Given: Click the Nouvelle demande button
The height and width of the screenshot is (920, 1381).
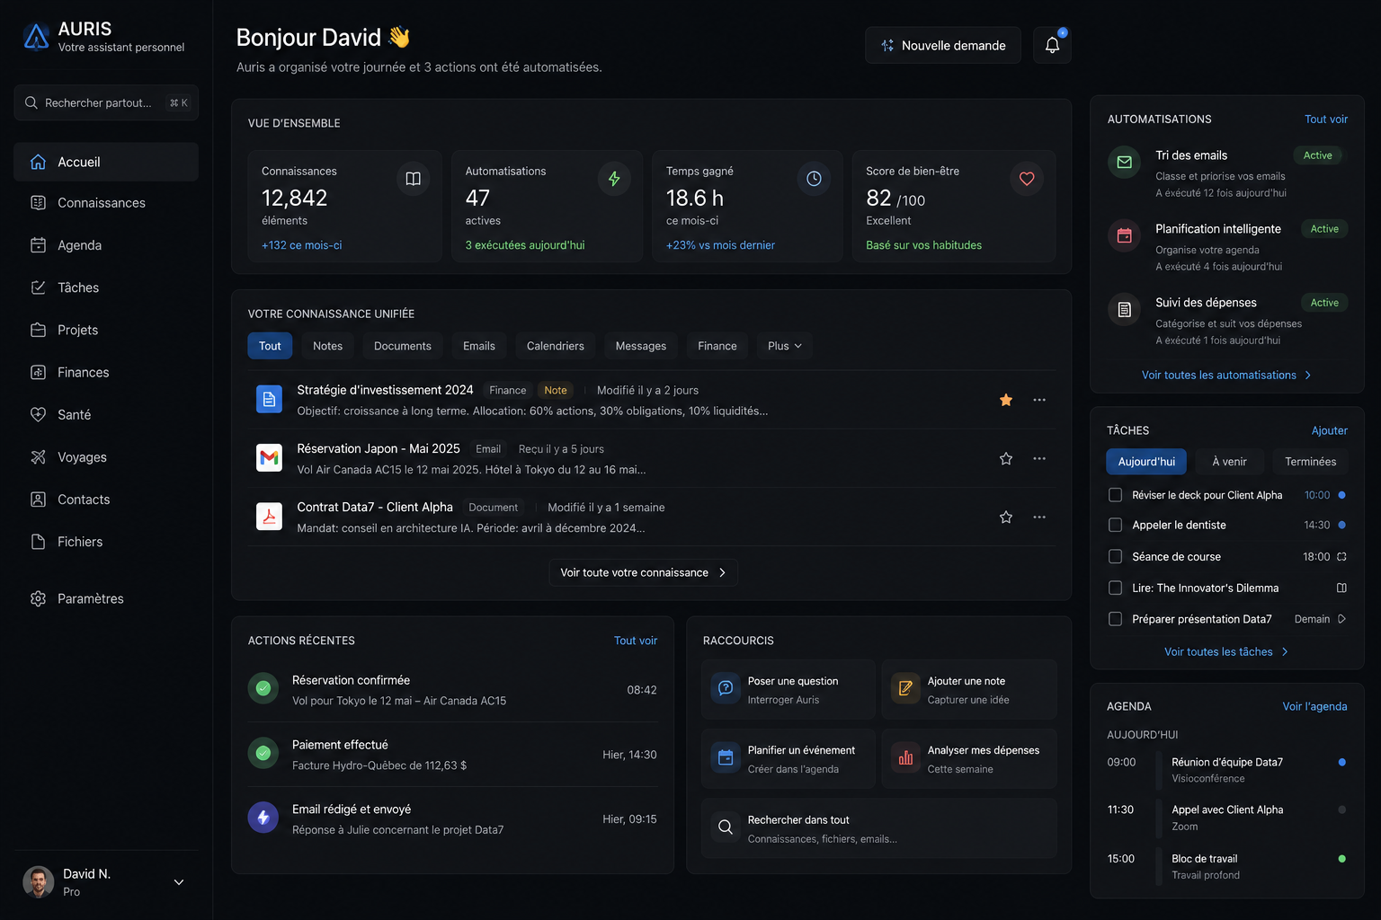Looking at the screenshot, I should pos(943,45).
